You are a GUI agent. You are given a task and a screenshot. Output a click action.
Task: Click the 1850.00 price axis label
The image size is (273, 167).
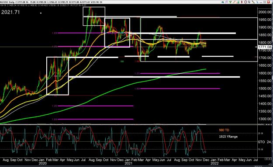pos(265,35)
